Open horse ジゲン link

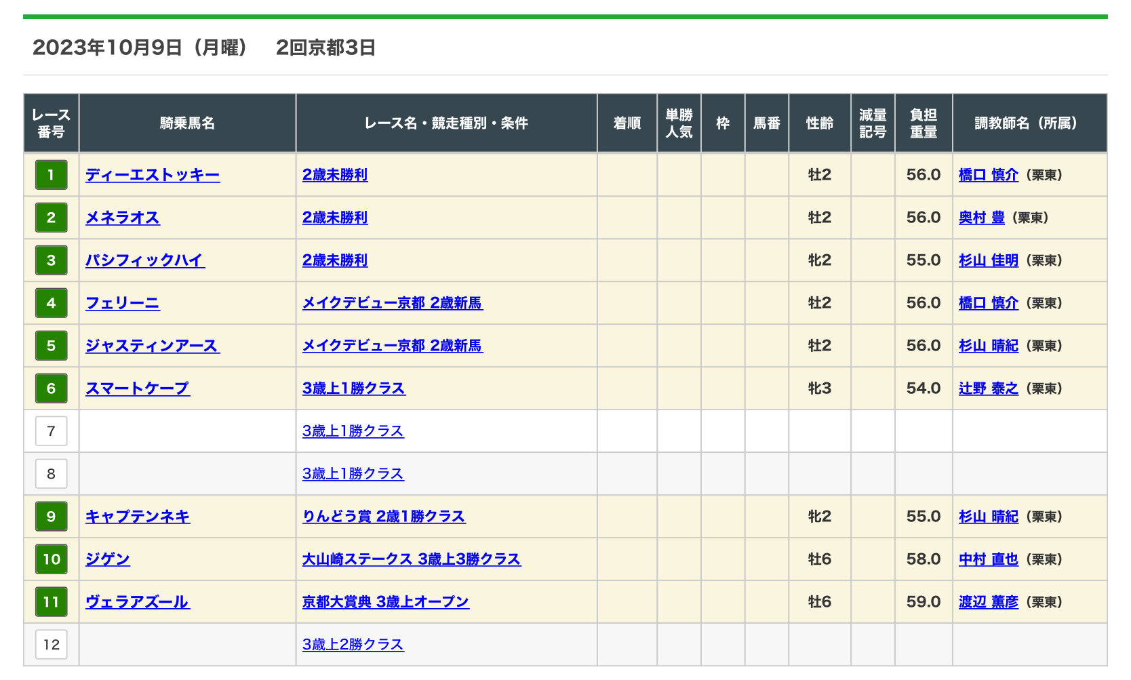(x=108, y=559)
